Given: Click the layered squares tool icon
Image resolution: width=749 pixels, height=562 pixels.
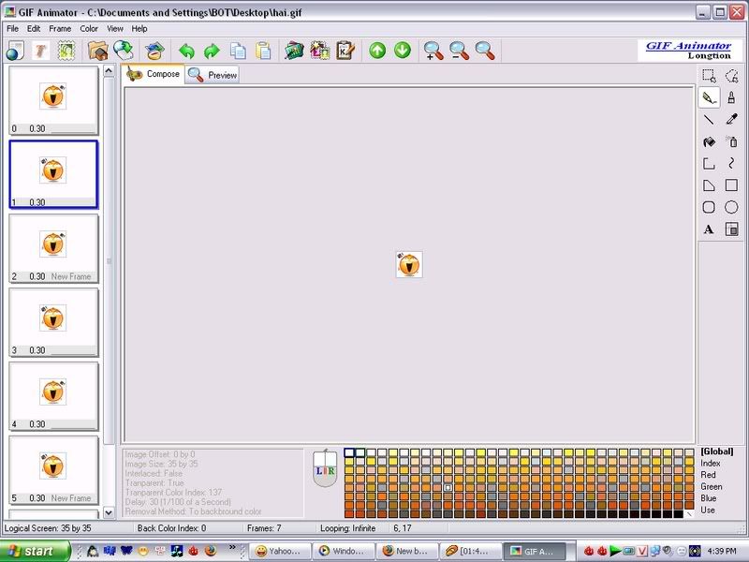Looking at the screenshot, I should 731,229.
